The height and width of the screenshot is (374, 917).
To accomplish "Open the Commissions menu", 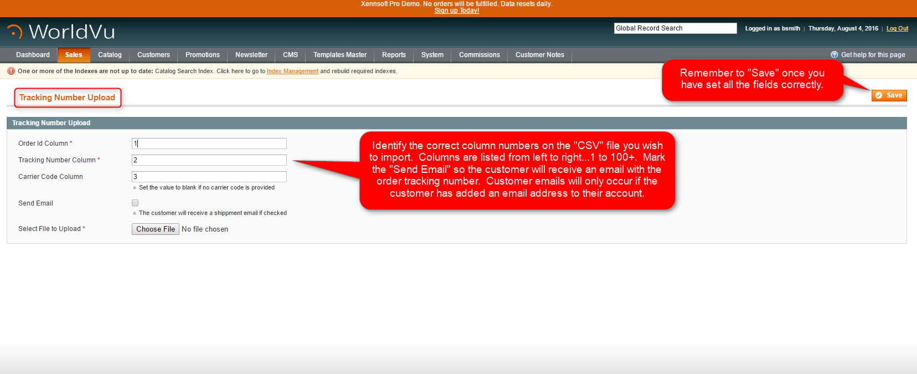I will 480,55.
